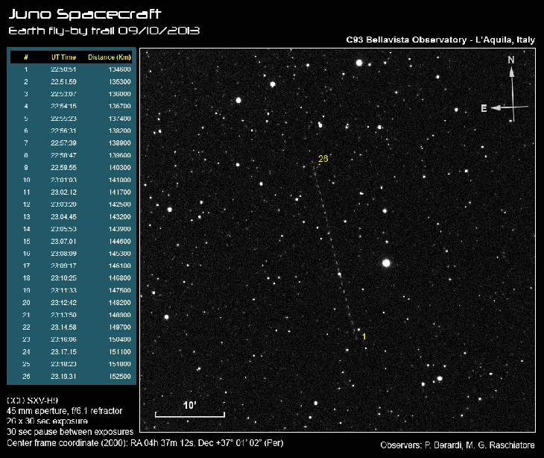Select row 10 in the exposure table
The width and height of the screenshot is (544, 458).
pos(71,180)
